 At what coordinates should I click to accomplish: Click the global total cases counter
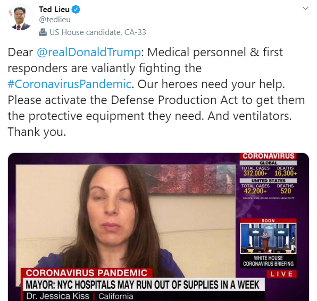pos(255,173)
